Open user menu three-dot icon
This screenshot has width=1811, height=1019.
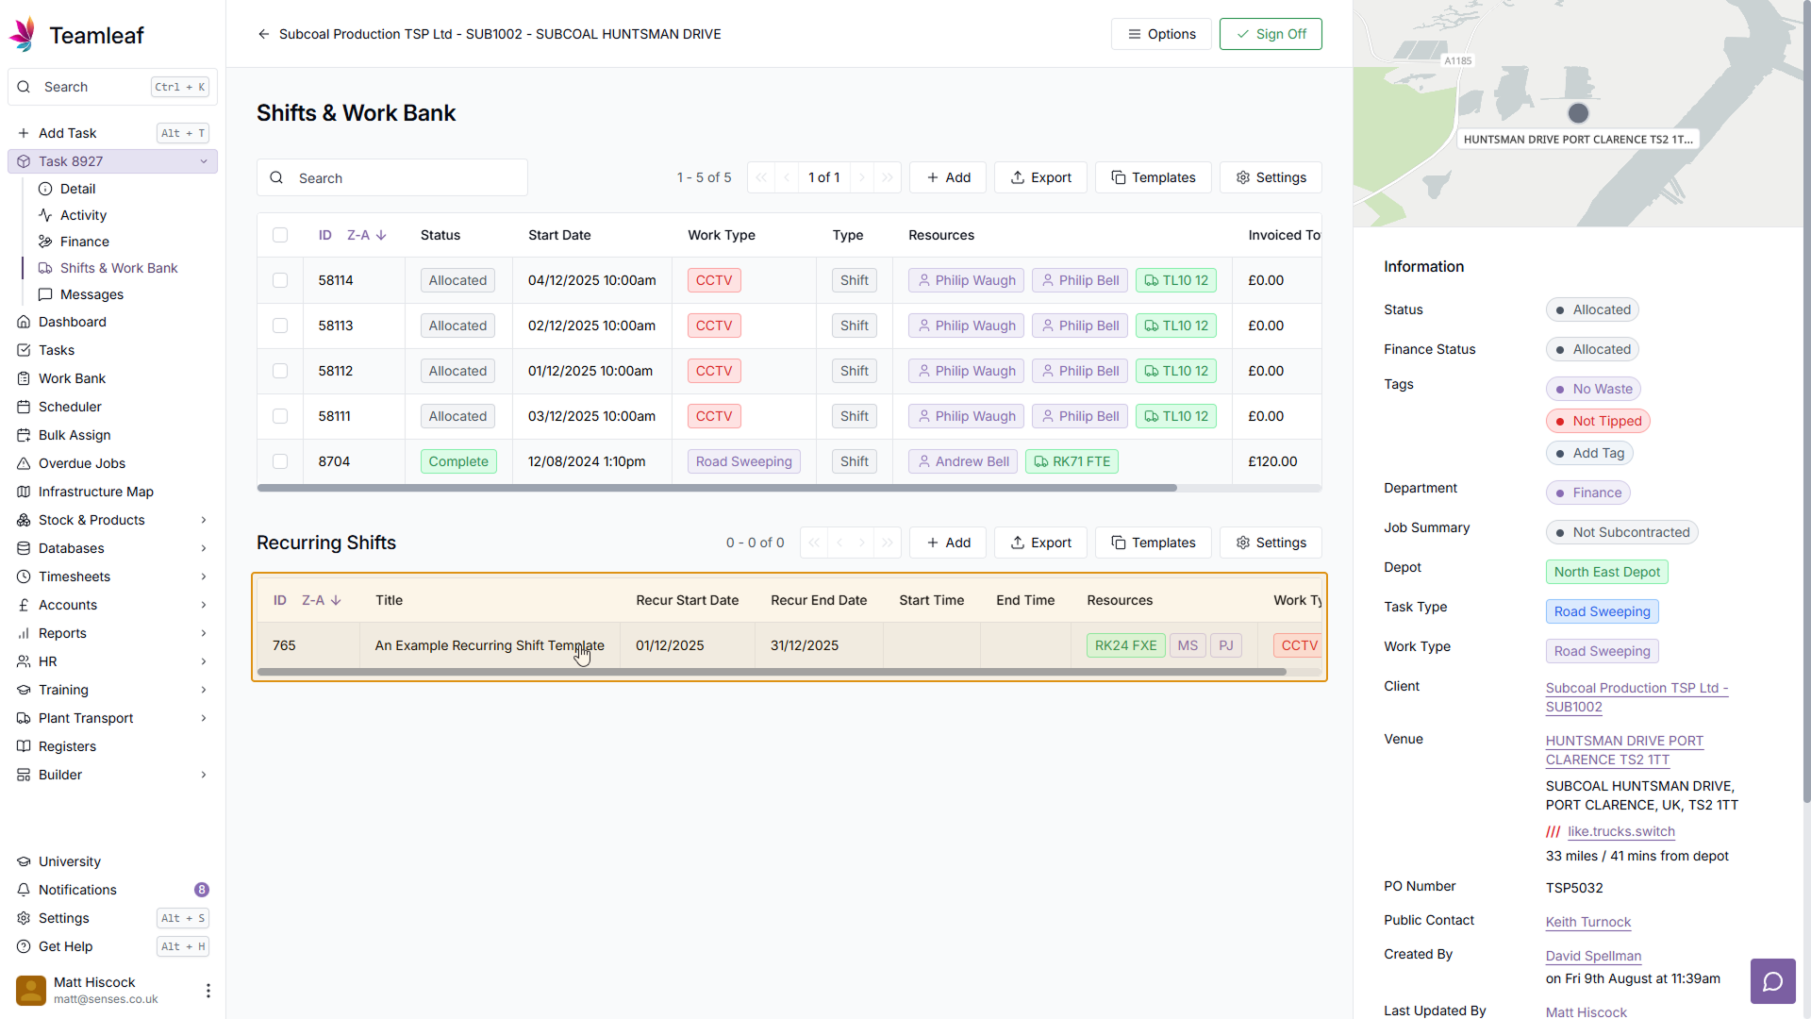(208, 990)
